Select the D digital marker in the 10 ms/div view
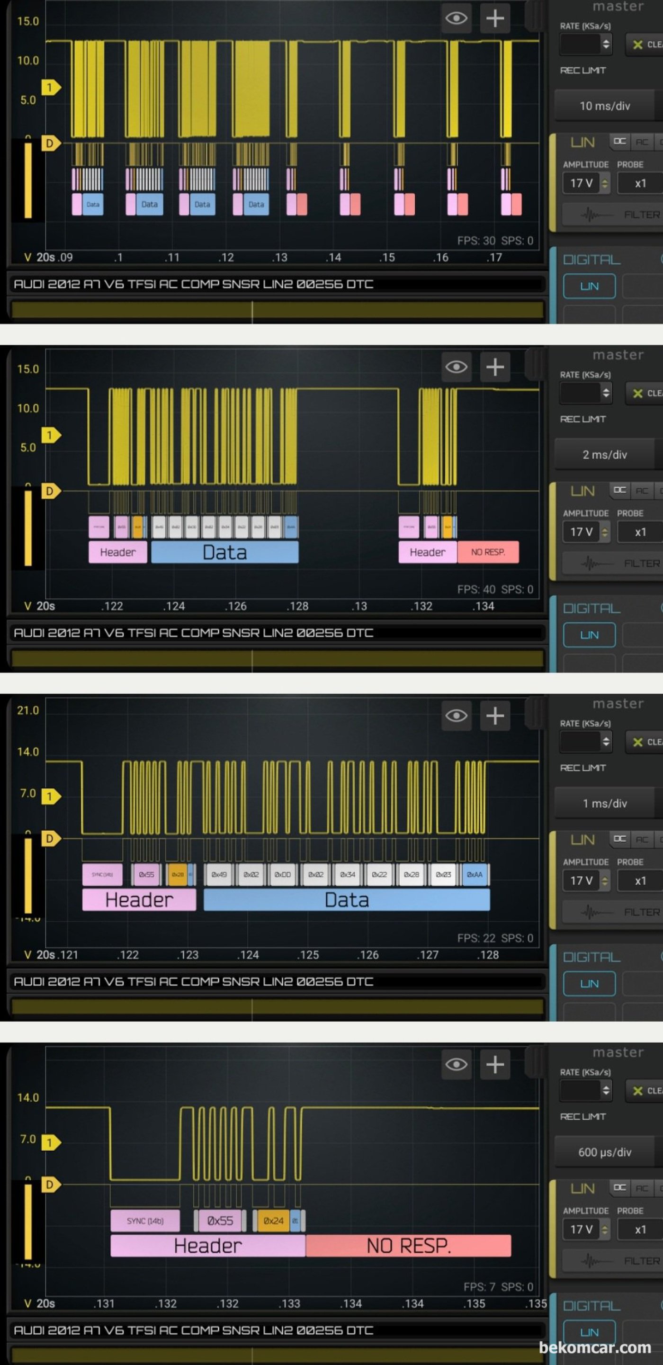Viewport: 663px width, 1365px height. tap(51, 143)
